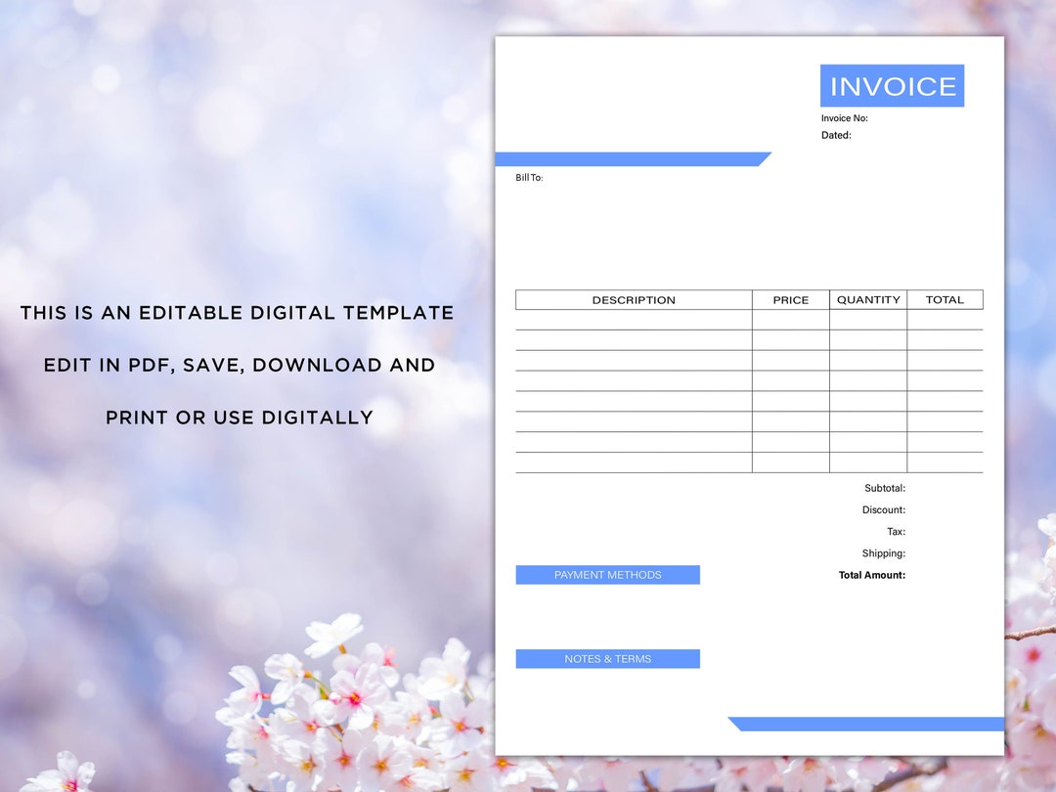The width and height of the screenshot is (1056, 792).
Task: Click the INVOICE title banner
Action: [892, 86]
